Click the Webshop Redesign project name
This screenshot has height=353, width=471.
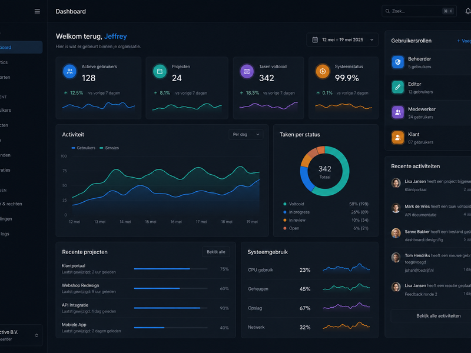pyautogui.click(x=81, y=285)
